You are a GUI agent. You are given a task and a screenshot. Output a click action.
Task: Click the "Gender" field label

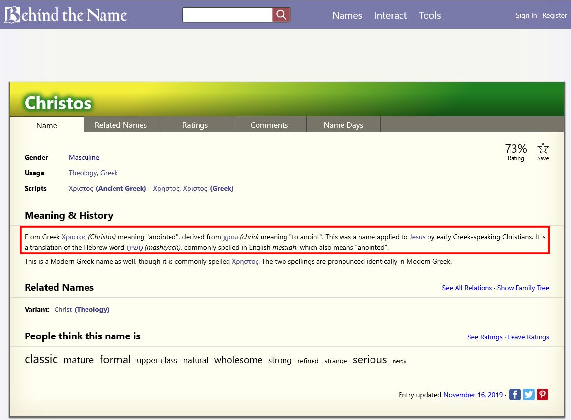click(36, 157)
